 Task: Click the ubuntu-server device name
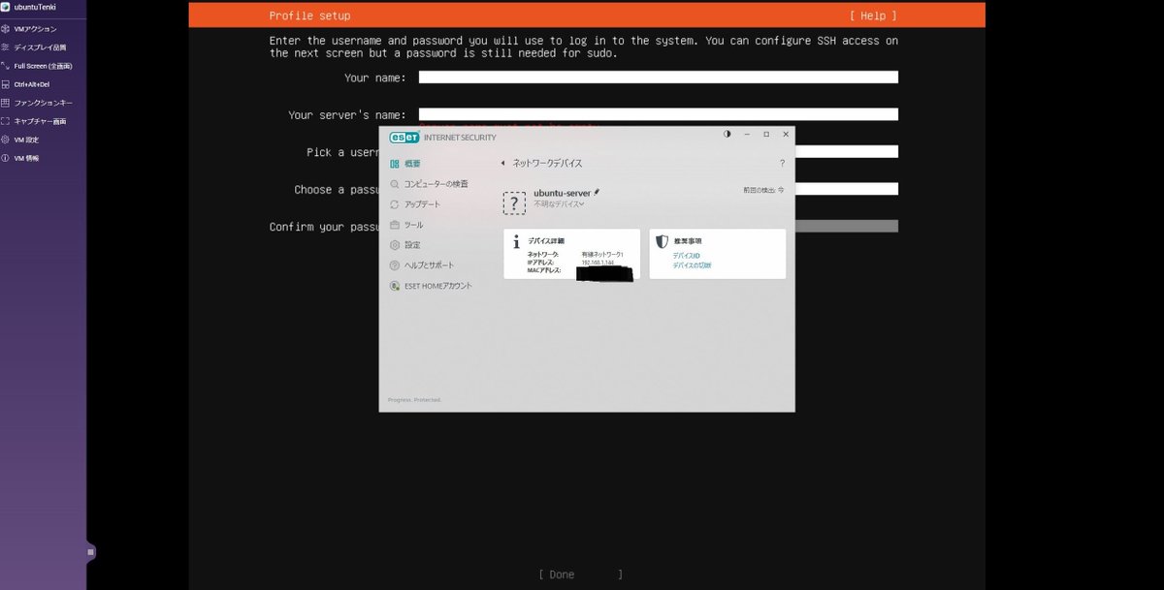[562, 193]
